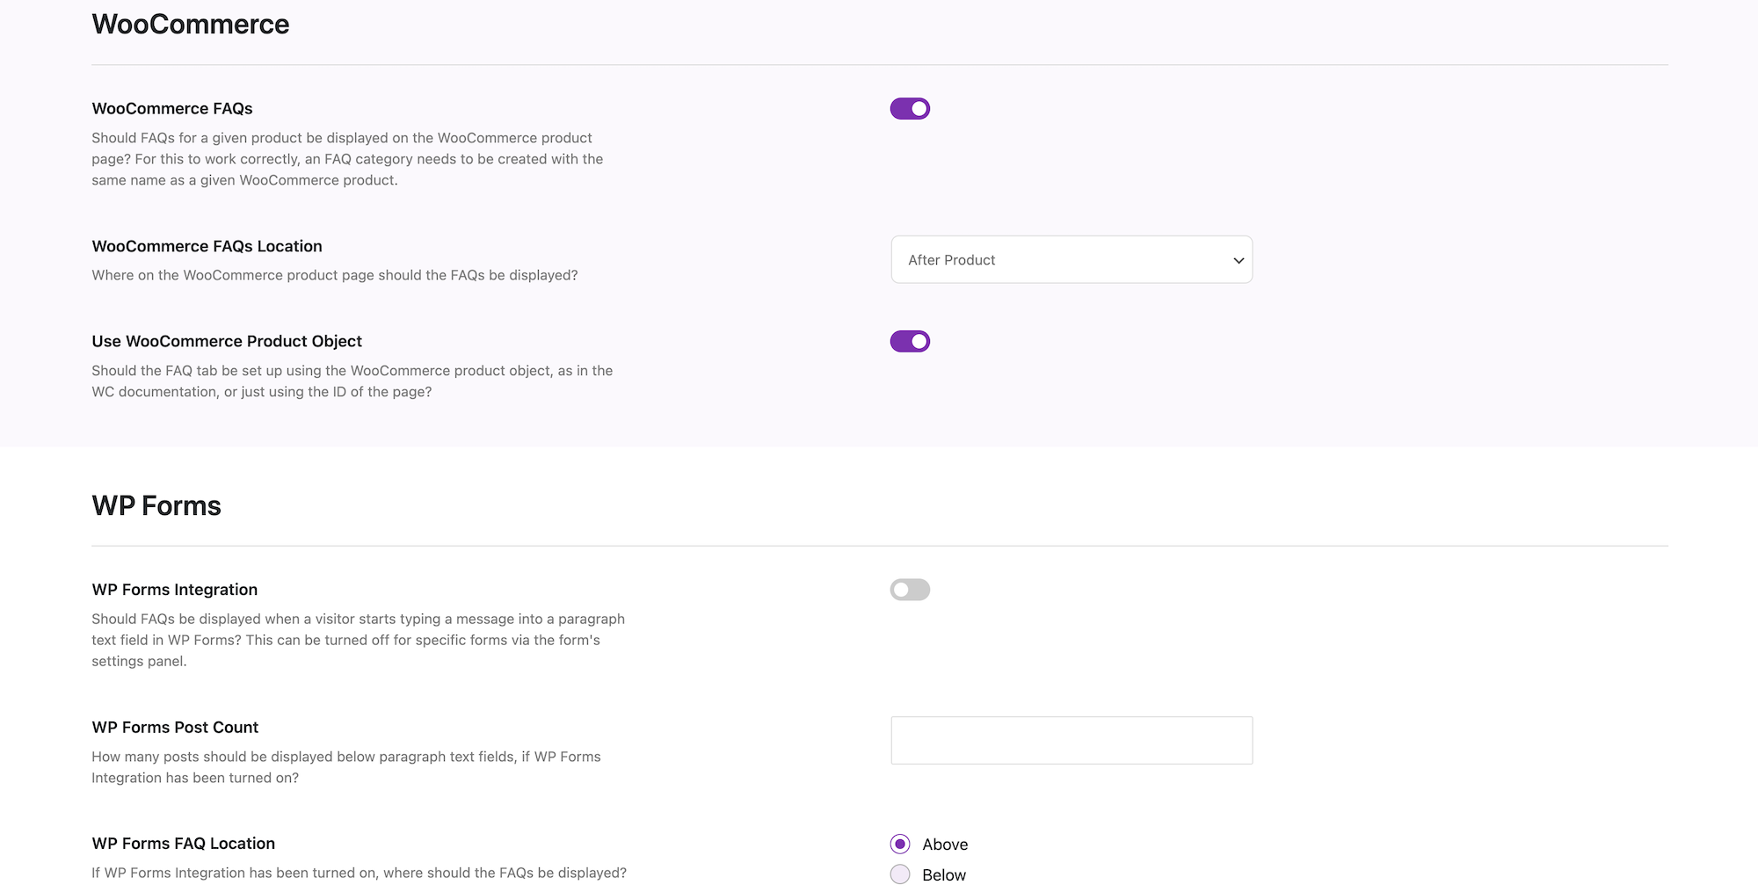Open the WooCommerce FAQs Location dropdown
This screenshot has width=1758, height=892.
coord(1071,260)
